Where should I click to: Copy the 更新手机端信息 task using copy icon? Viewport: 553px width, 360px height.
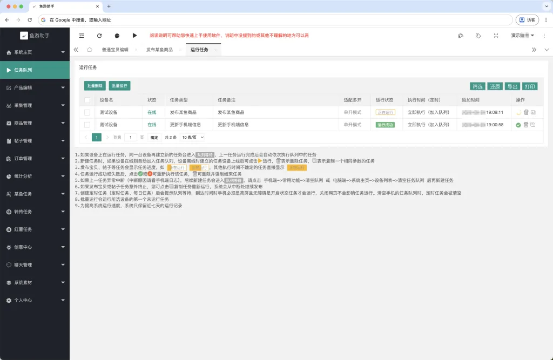tap(533, 125)
